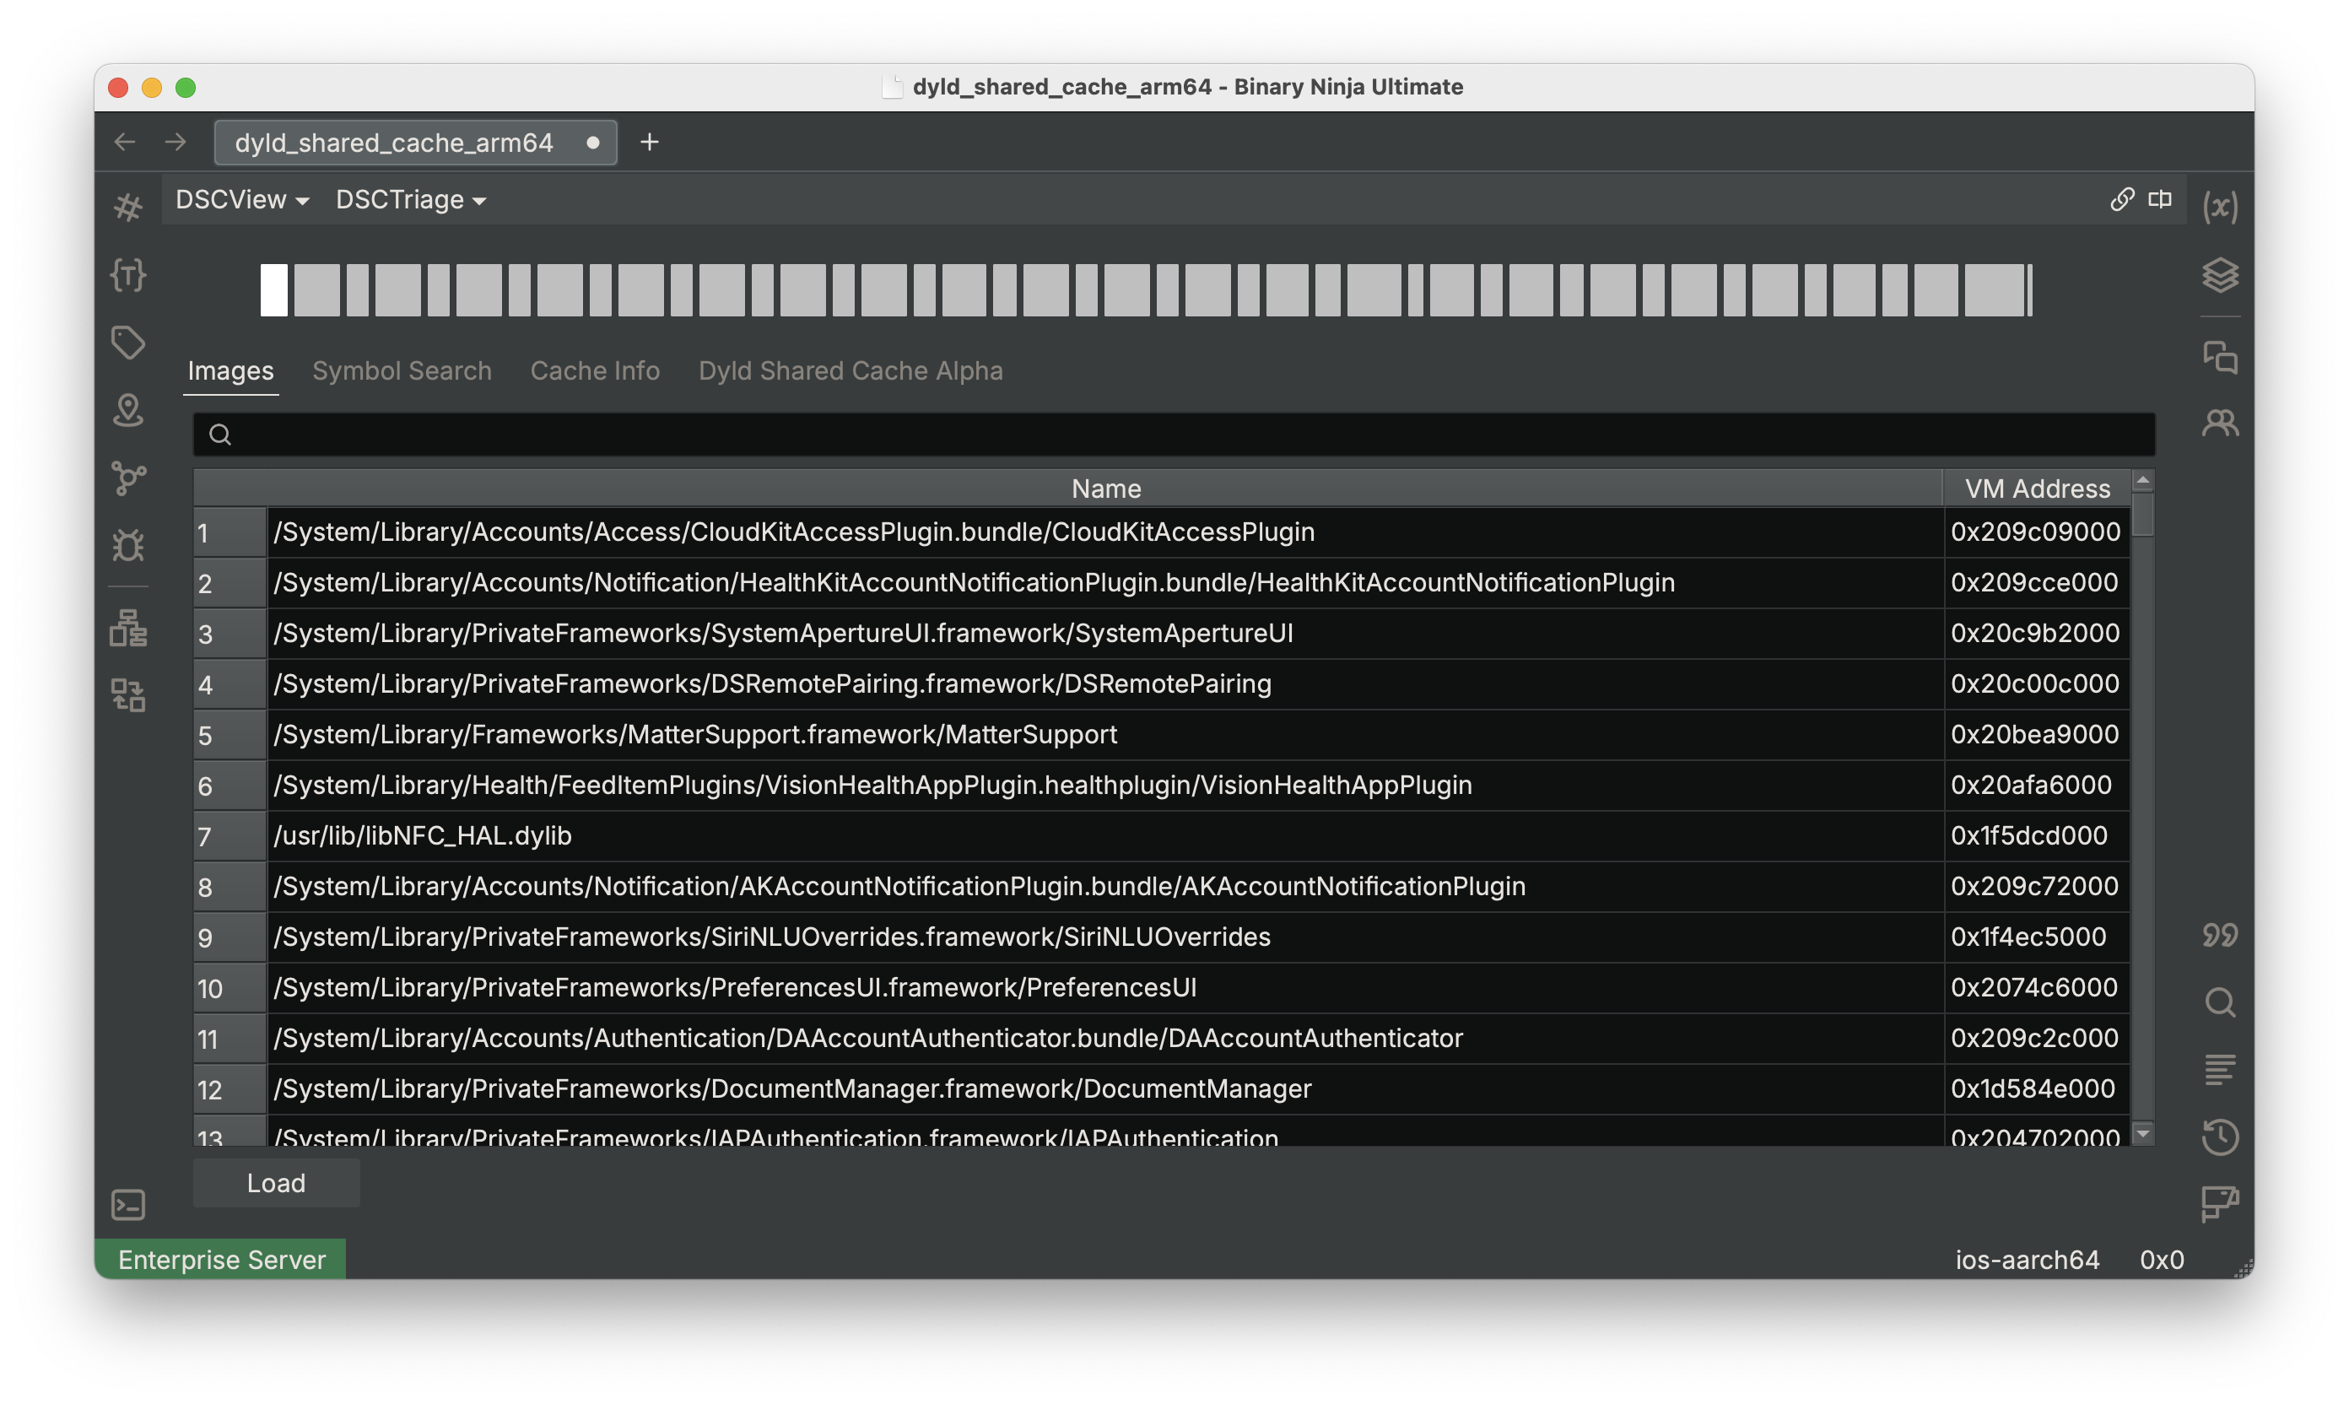Navigate forward with the right arrow
This screenshot has width=2349, height=1404.
tap(176, 142)
